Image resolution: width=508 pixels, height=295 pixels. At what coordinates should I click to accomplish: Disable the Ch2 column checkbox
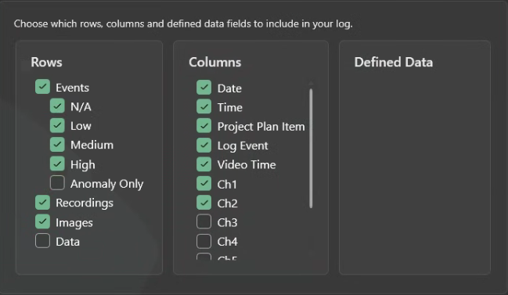204,203
